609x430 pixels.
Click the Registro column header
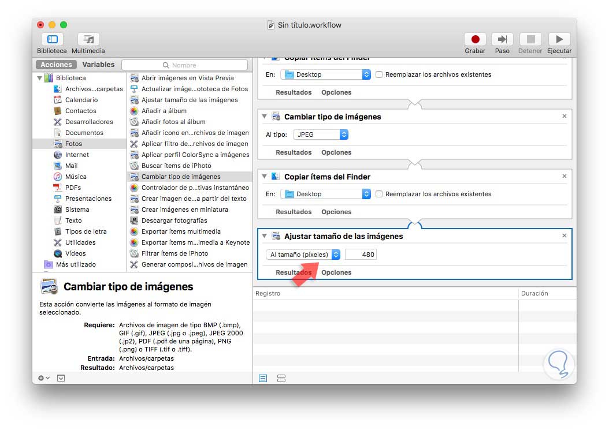pos(385,293)
